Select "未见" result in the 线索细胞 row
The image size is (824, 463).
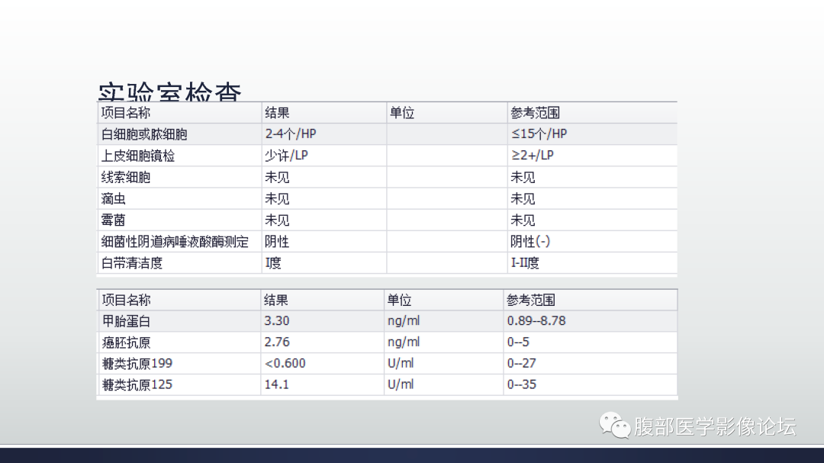coord(277,178)
